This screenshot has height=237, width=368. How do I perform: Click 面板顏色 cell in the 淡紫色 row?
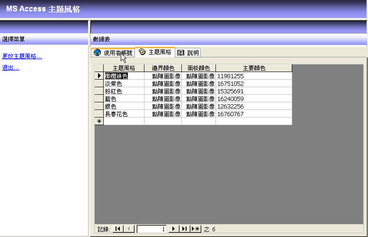198,83
